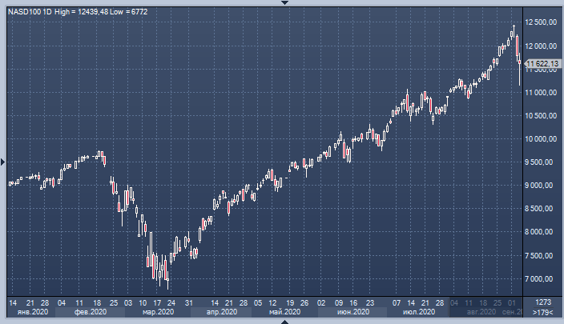Click the >179< bar count control

543,313
